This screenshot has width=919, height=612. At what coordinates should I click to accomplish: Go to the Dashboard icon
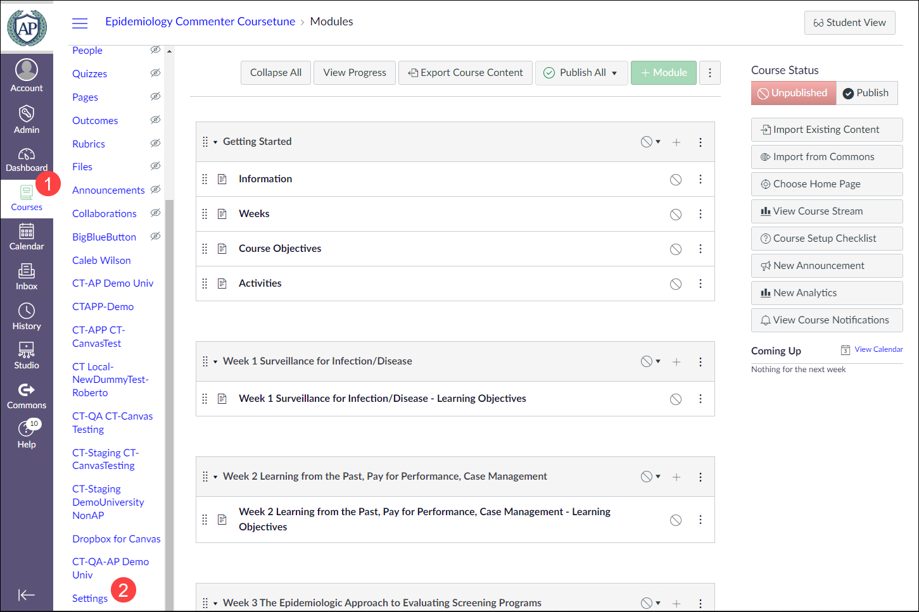27,159
